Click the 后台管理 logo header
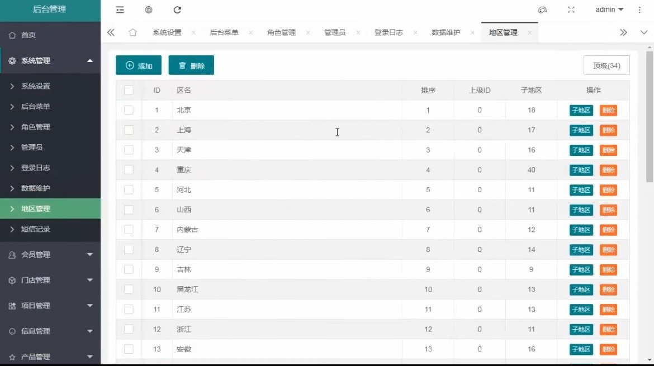Screen dimensions: 654x366 coord(50,9)
